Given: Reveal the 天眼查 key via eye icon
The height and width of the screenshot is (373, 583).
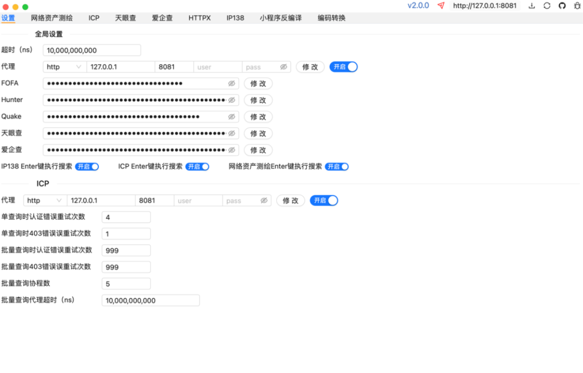Looking at the screenshot, I should [232, 133].
